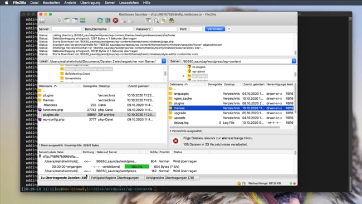Click Apple logo in menu bar
Viewport: 362px width, 204px height.
click(x=7, y=3)
